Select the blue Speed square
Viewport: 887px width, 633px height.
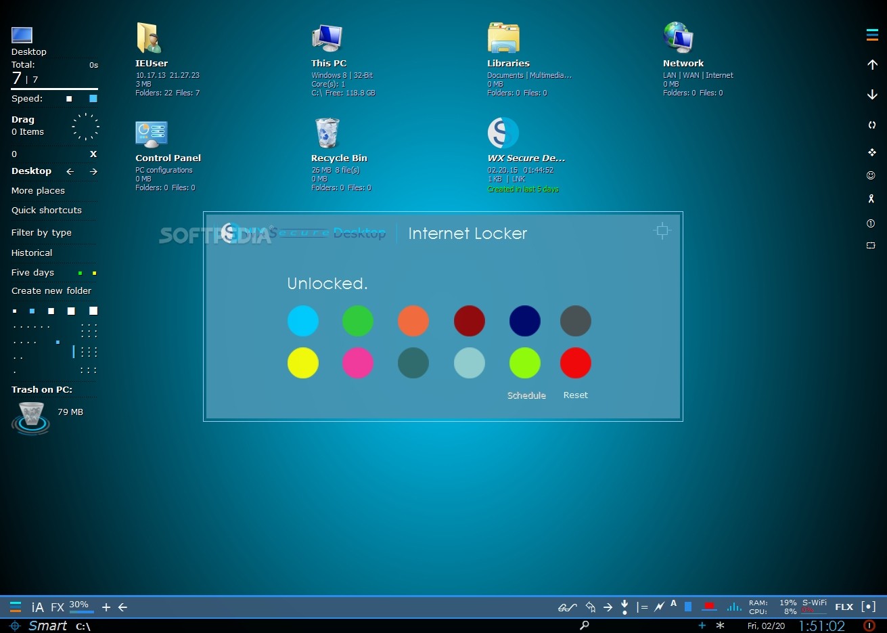point(93,99)
